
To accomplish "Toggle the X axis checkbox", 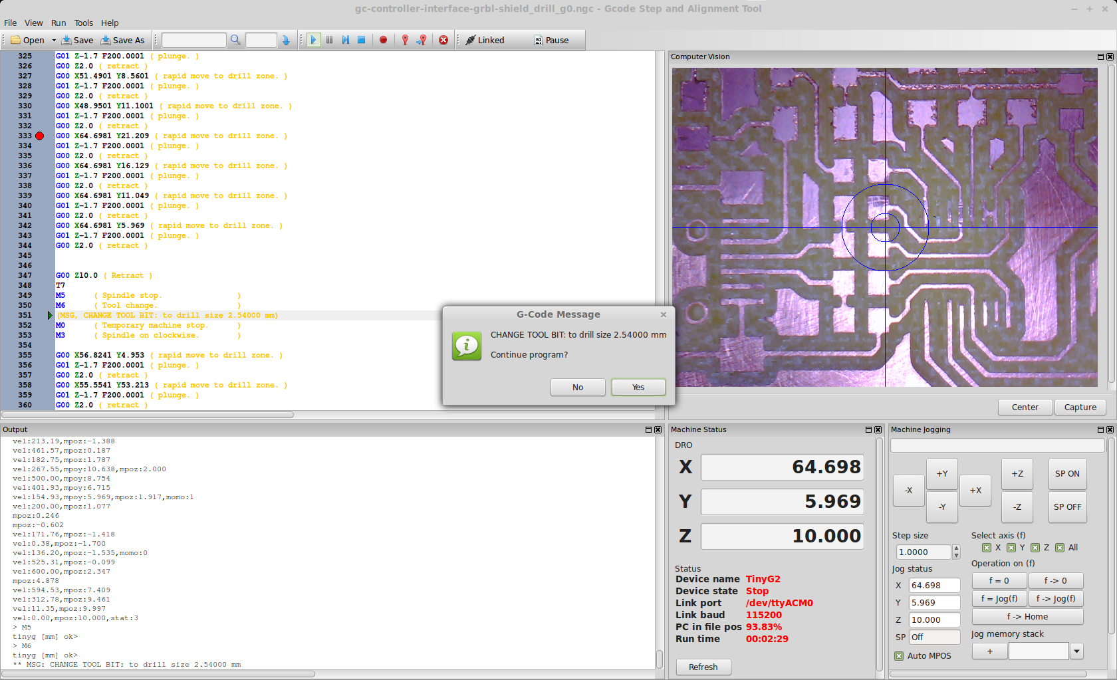I will click(987, 548).
